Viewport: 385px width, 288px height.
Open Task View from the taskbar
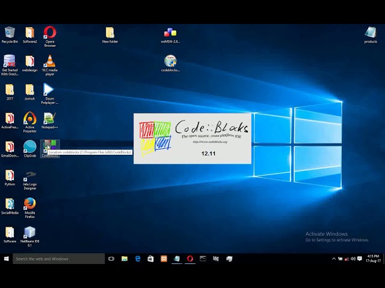point(111,259)
